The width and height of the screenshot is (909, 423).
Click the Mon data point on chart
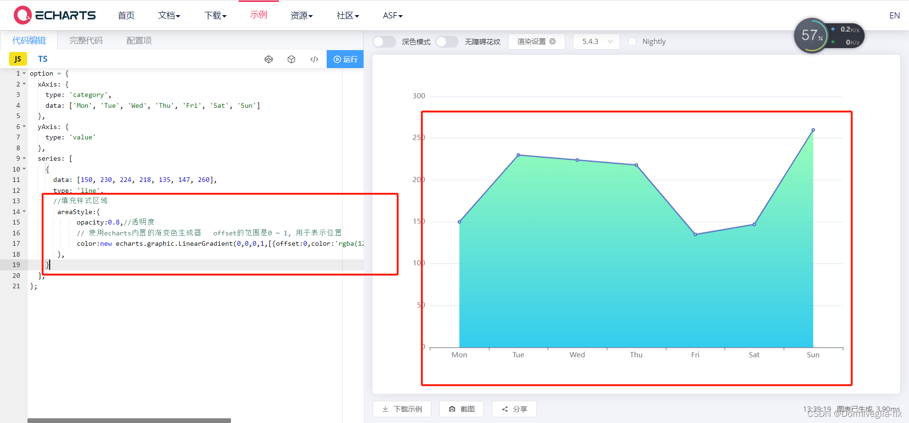(x=459, y=222)
